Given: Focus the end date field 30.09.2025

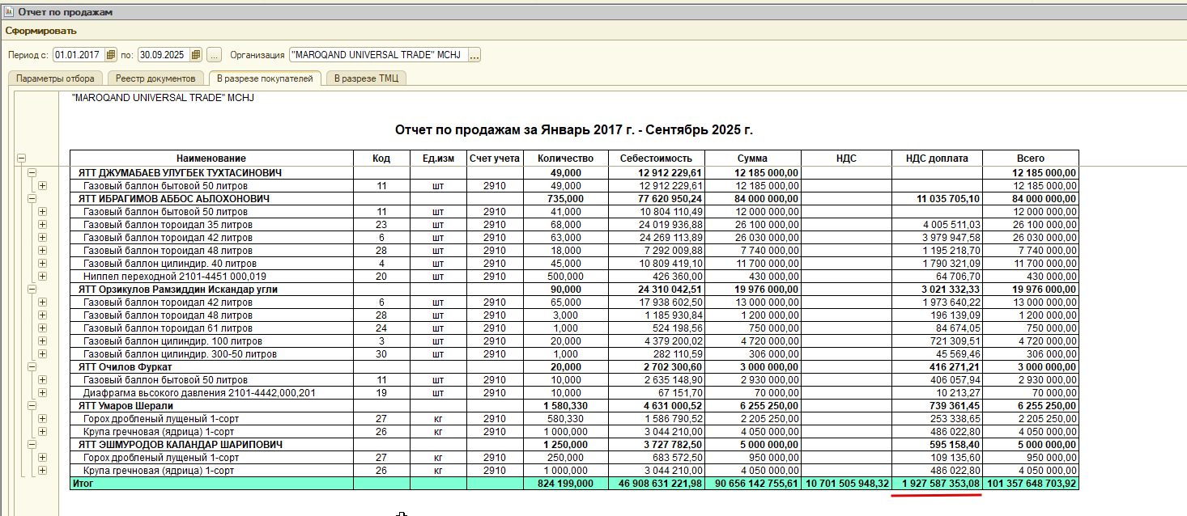Looking at the screenshot, I should pos(164,55).
